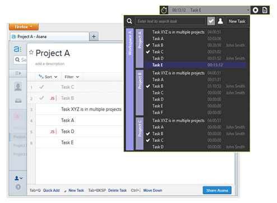
Task: Click the Delete Task link
Action: pos(117,190)
